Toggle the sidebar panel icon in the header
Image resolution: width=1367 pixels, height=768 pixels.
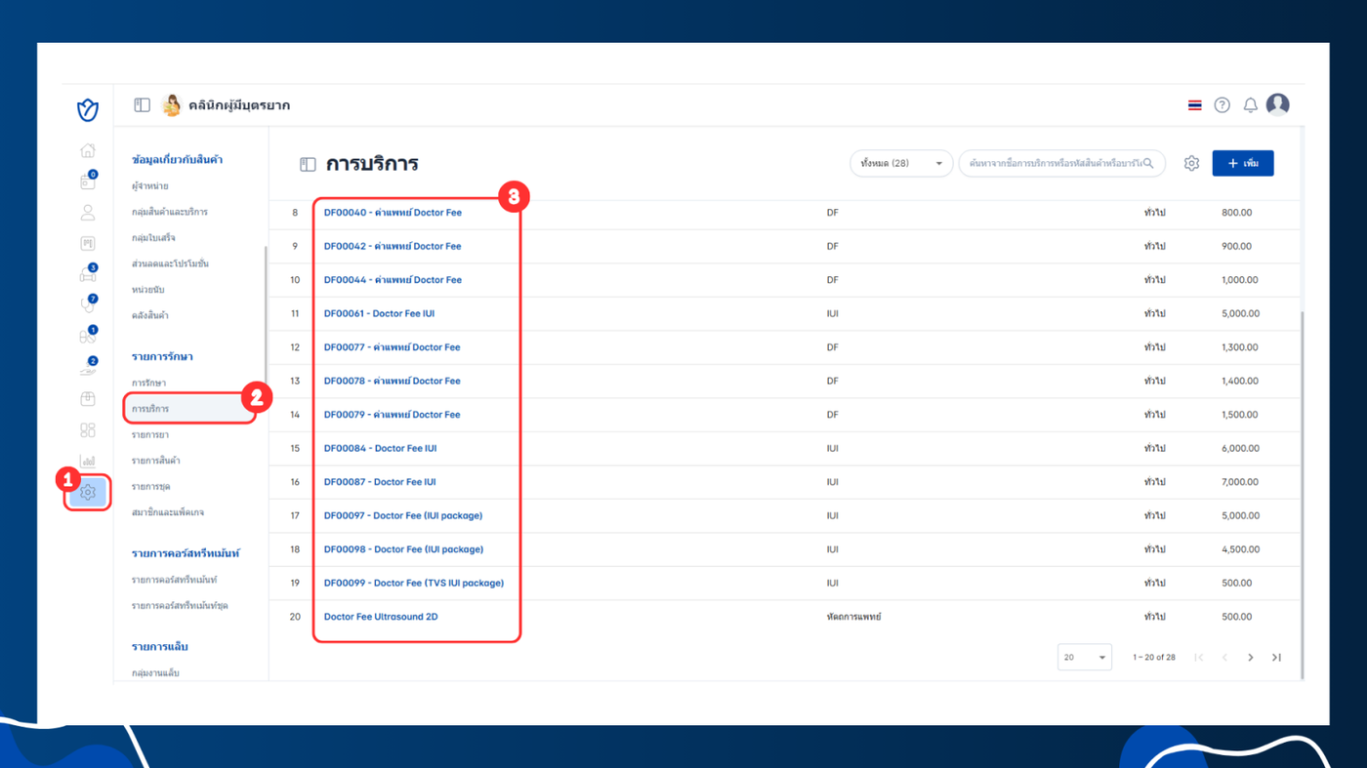pyautogui.click(x=142, y=105)
